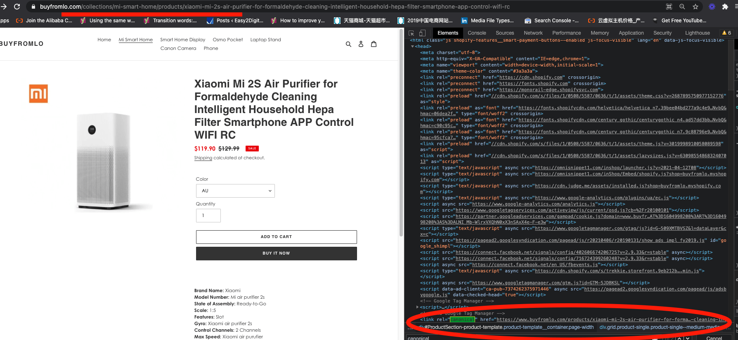
Task: Open the Transition words bookmark
Action: coord(170,20)
